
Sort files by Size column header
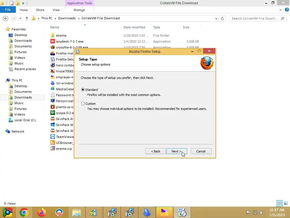coord(186,27)
